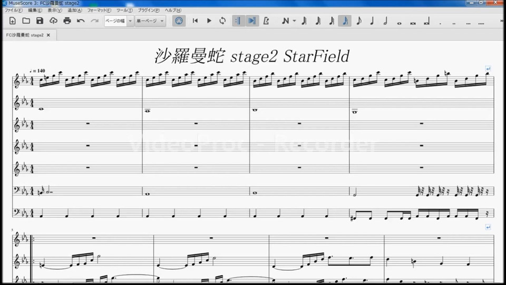The image size is (506, 285).
Task: Select whole note in second staff, first measure
Action: 41,109
